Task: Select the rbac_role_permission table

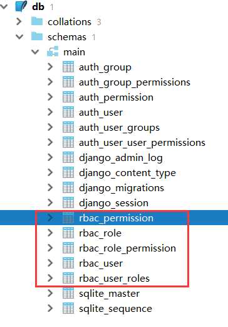Action: coord(127,248)
